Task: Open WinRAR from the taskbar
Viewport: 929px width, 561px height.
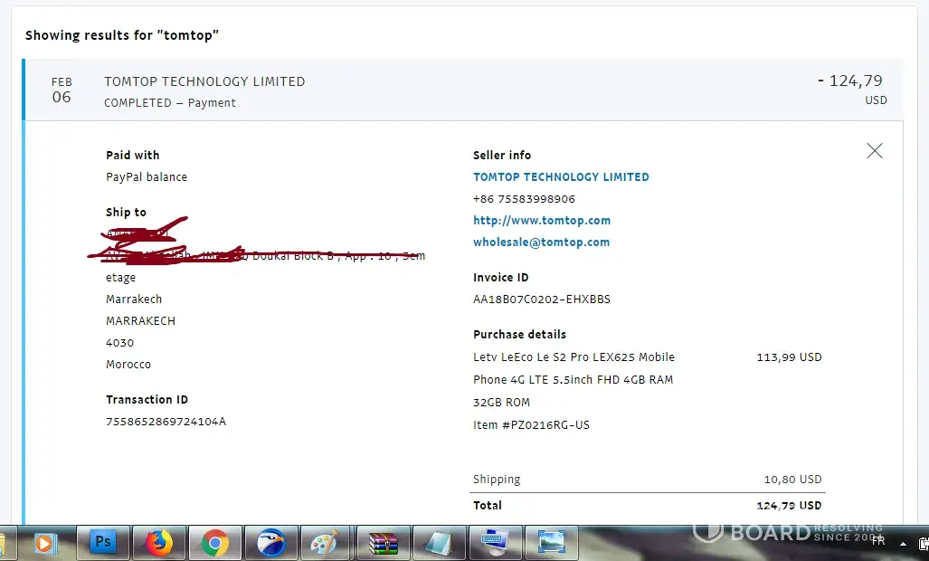Action: [383, 542]
